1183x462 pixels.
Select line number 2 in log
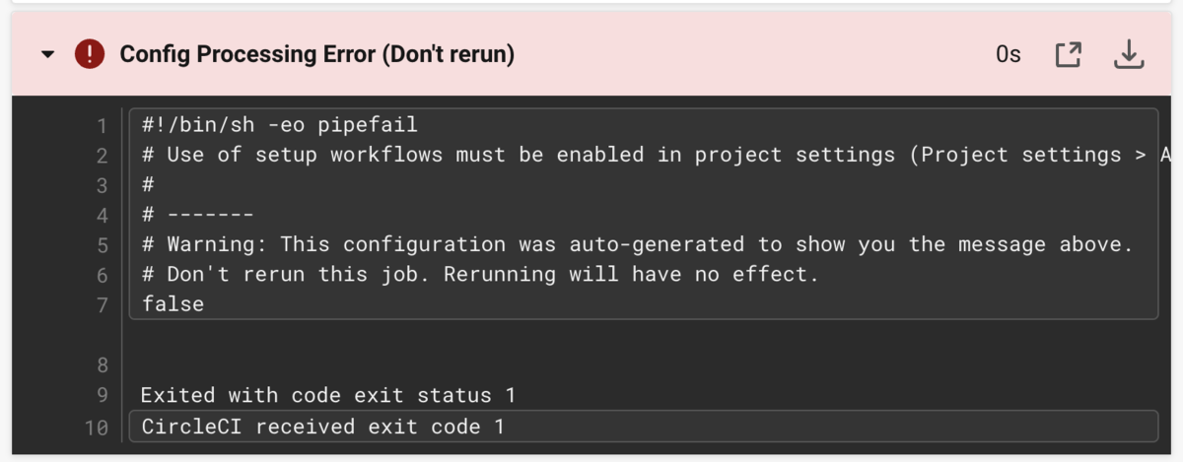(x=101, y=155)
